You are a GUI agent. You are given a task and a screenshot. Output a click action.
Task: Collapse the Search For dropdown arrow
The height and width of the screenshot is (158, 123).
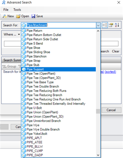point(98,25)
